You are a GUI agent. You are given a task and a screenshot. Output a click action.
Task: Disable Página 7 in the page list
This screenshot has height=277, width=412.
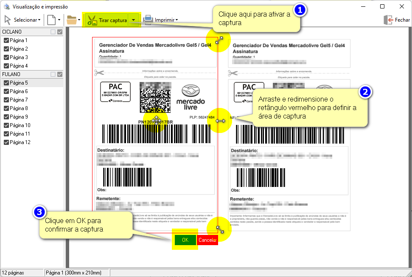point(6,100)
